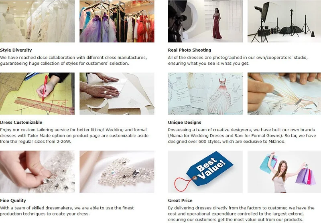This screenshot has width=321, height=223.
Task: Click the Tailor Made option paragraph text
Action: click(x=74, y=136)
